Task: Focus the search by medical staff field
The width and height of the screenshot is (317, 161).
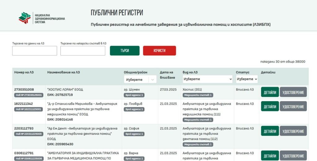Action: coord(83,51)
